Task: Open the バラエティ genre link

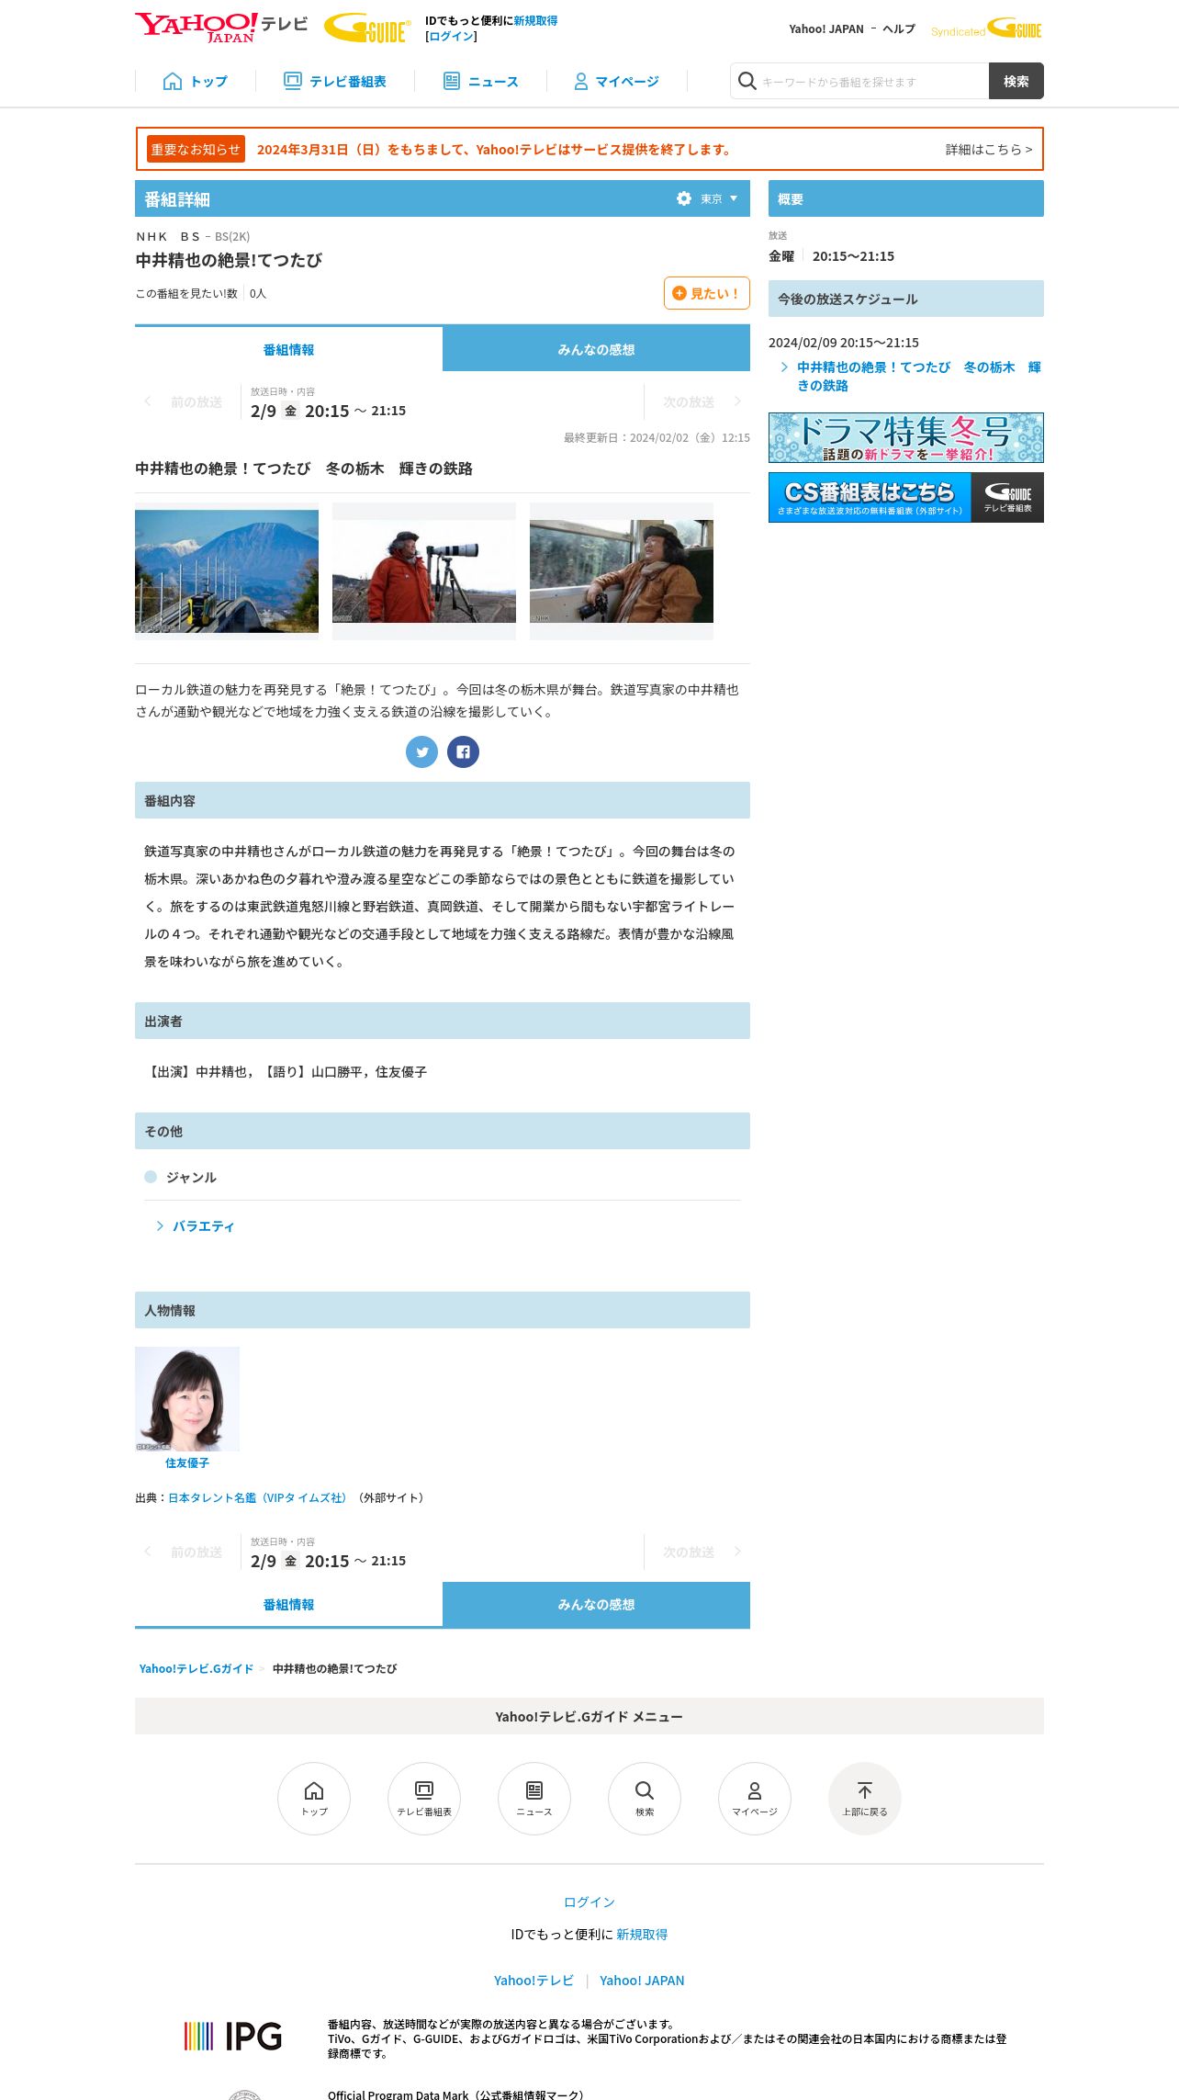Action: click(x=203, y=1226)
